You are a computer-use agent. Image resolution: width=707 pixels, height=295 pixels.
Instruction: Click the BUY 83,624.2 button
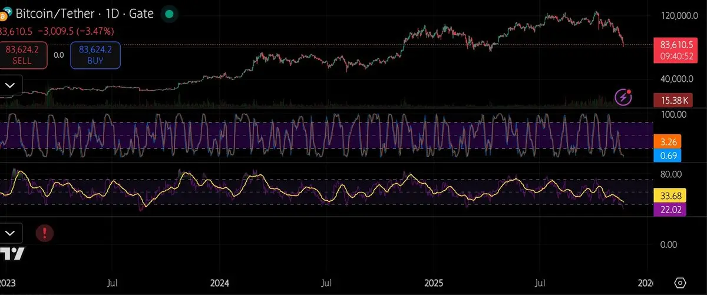click(x=95, y=55)
